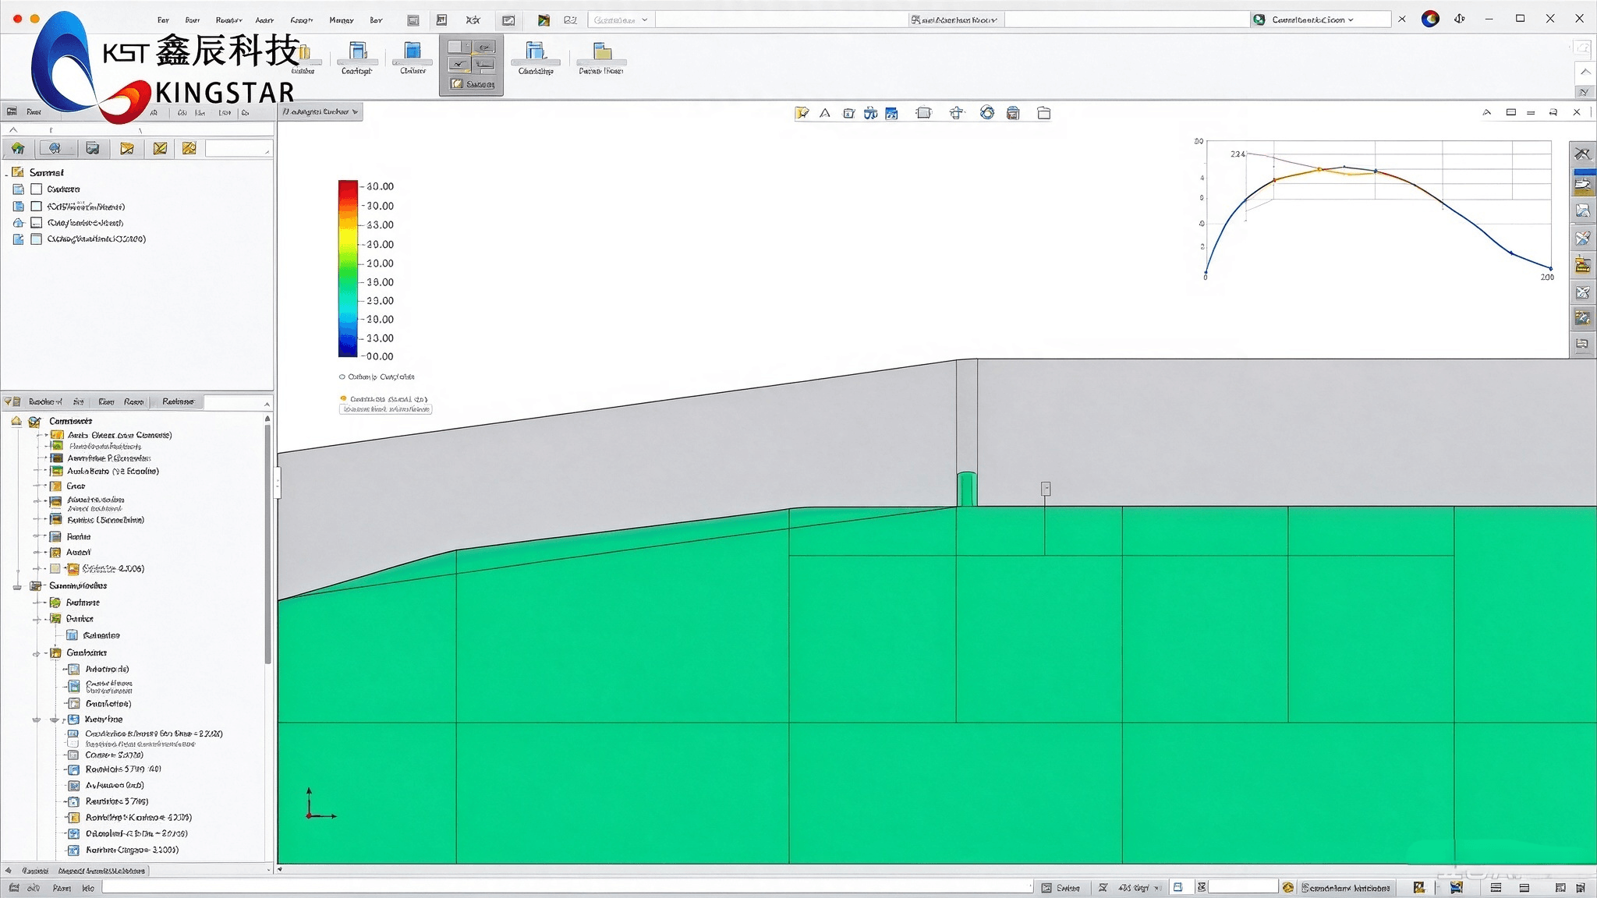This screenshot has height=898, width=1597.
Task: Click the blue save-style icon in viewport toolbar
Action: pyautogui.click(x=891, y=113)
